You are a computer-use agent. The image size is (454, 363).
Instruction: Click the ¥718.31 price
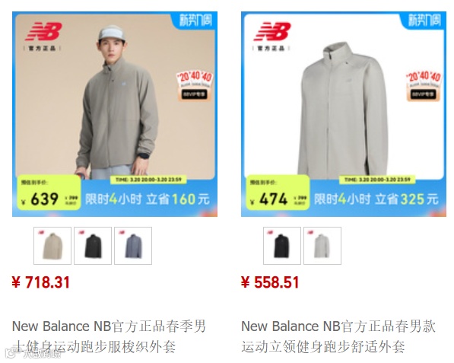[x=41, y=282]
